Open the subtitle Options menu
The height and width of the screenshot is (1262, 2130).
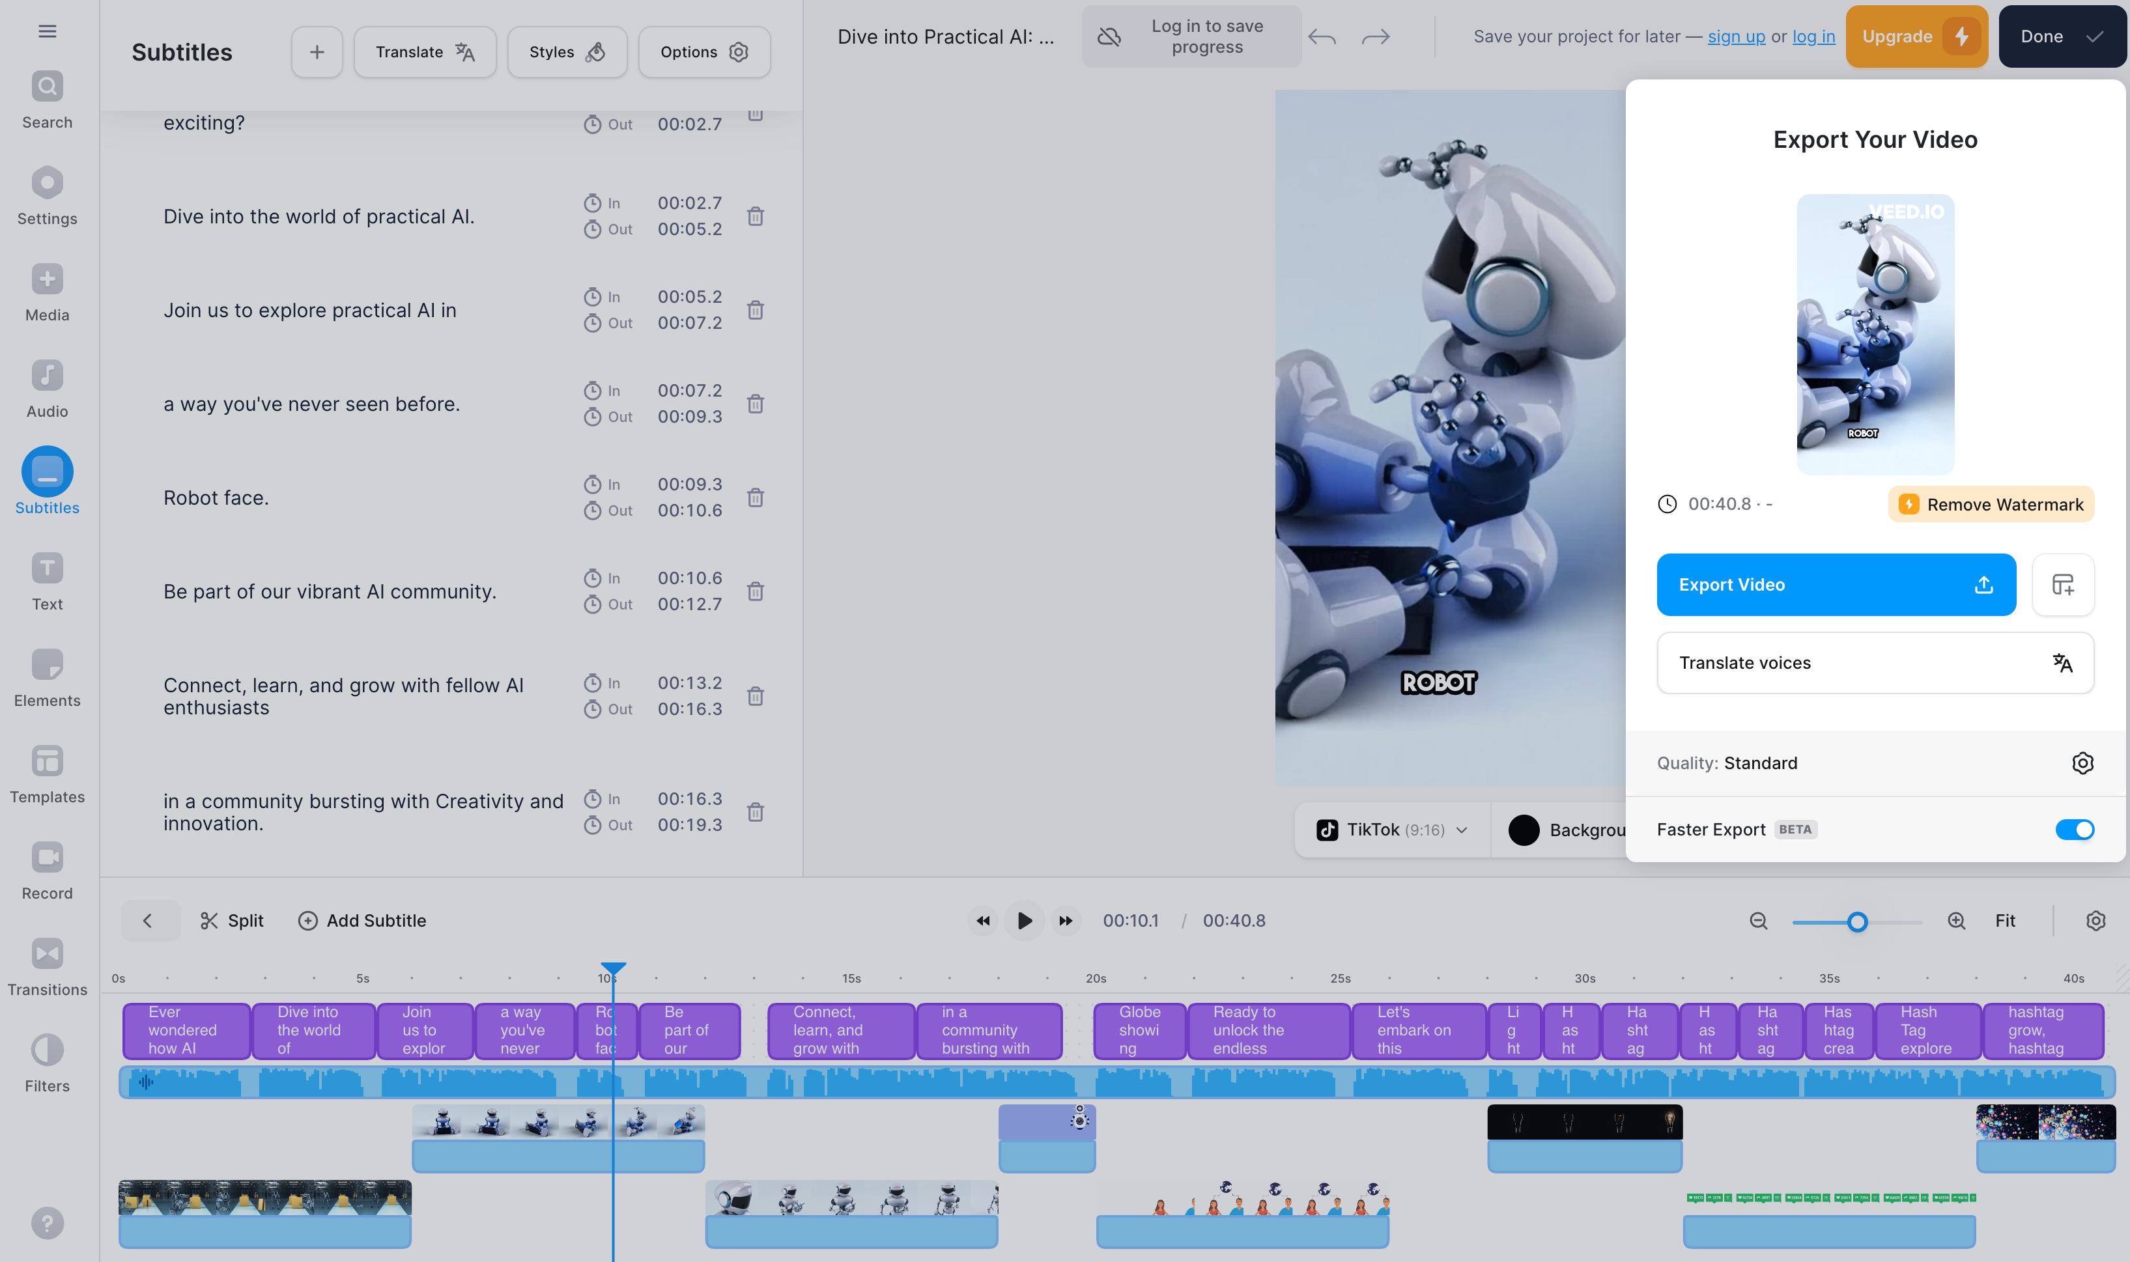tap(703, 52)
